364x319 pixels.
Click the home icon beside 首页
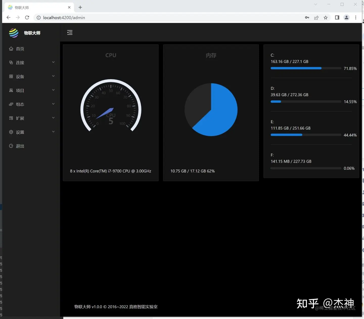click(11, 49)
